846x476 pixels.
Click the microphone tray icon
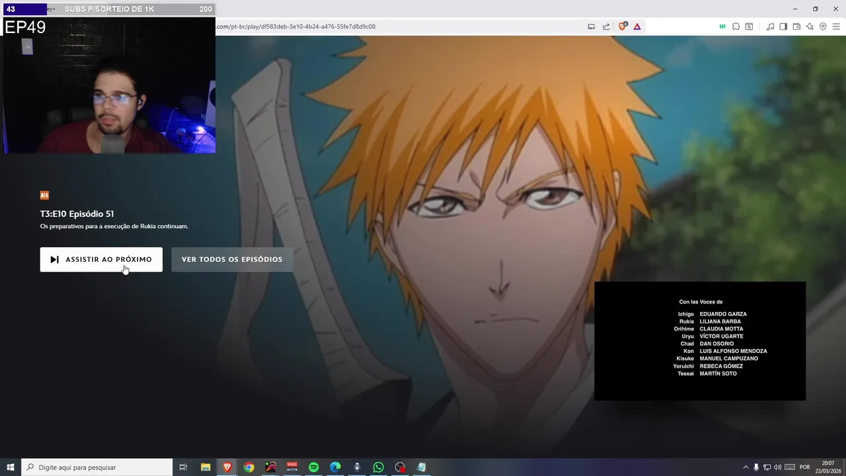(756, 467)
